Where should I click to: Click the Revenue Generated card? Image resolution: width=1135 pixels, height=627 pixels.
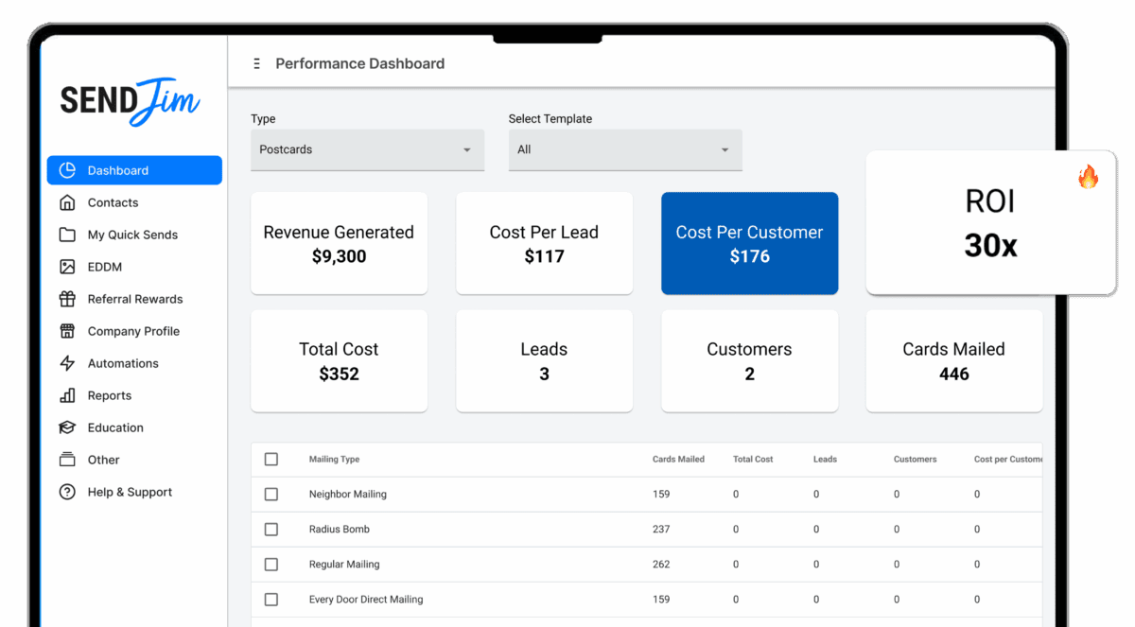pyautogui.click(x=339, y=244)
